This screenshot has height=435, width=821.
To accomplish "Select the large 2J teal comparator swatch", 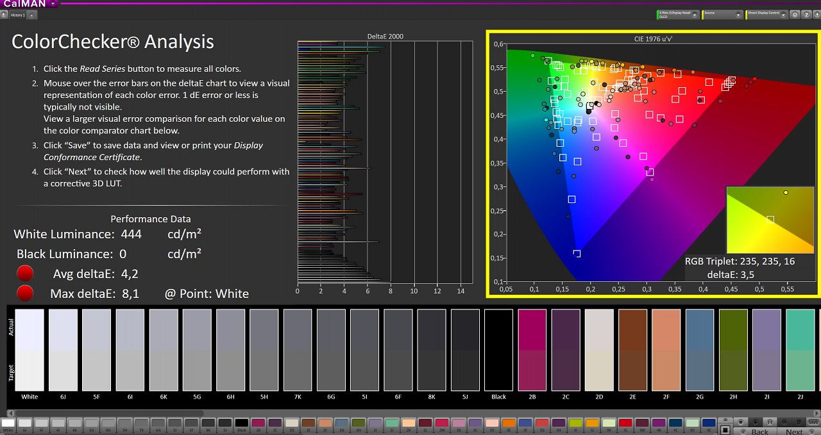I will click(800, 350).
